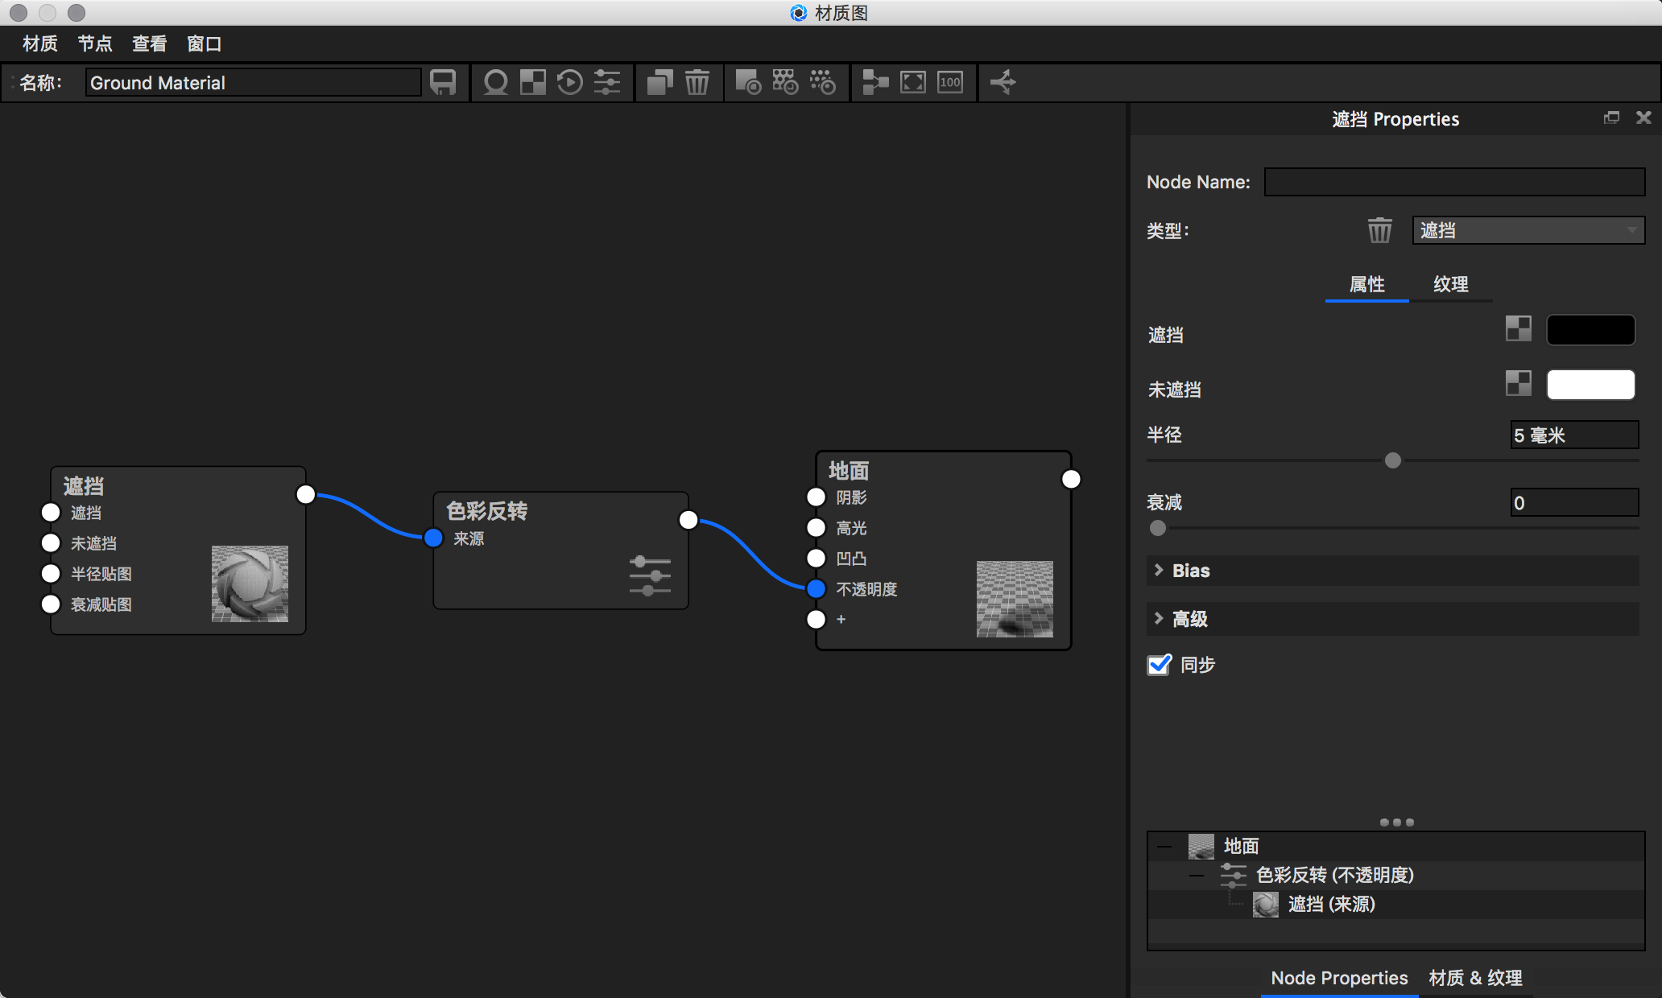Switch to the 纹理 tab
This screenshot has height=998, width=1662.
1450,284
